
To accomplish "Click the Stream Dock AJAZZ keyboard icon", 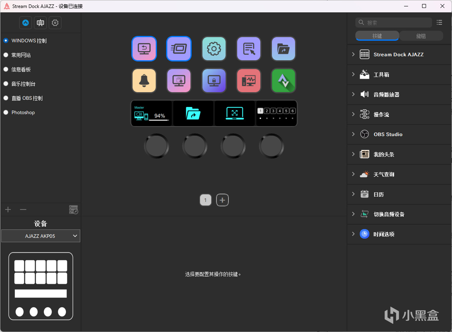I will tap(365, 54).
